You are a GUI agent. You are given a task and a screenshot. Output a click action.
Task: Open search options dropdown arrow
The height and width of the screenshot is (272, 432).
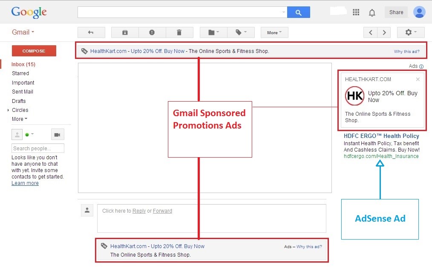283,12
